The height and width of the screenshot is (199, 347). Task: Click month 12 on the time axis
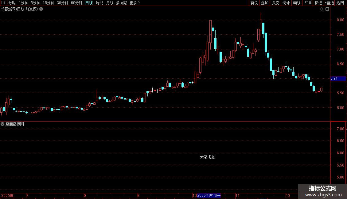click(x=288, y=195)
